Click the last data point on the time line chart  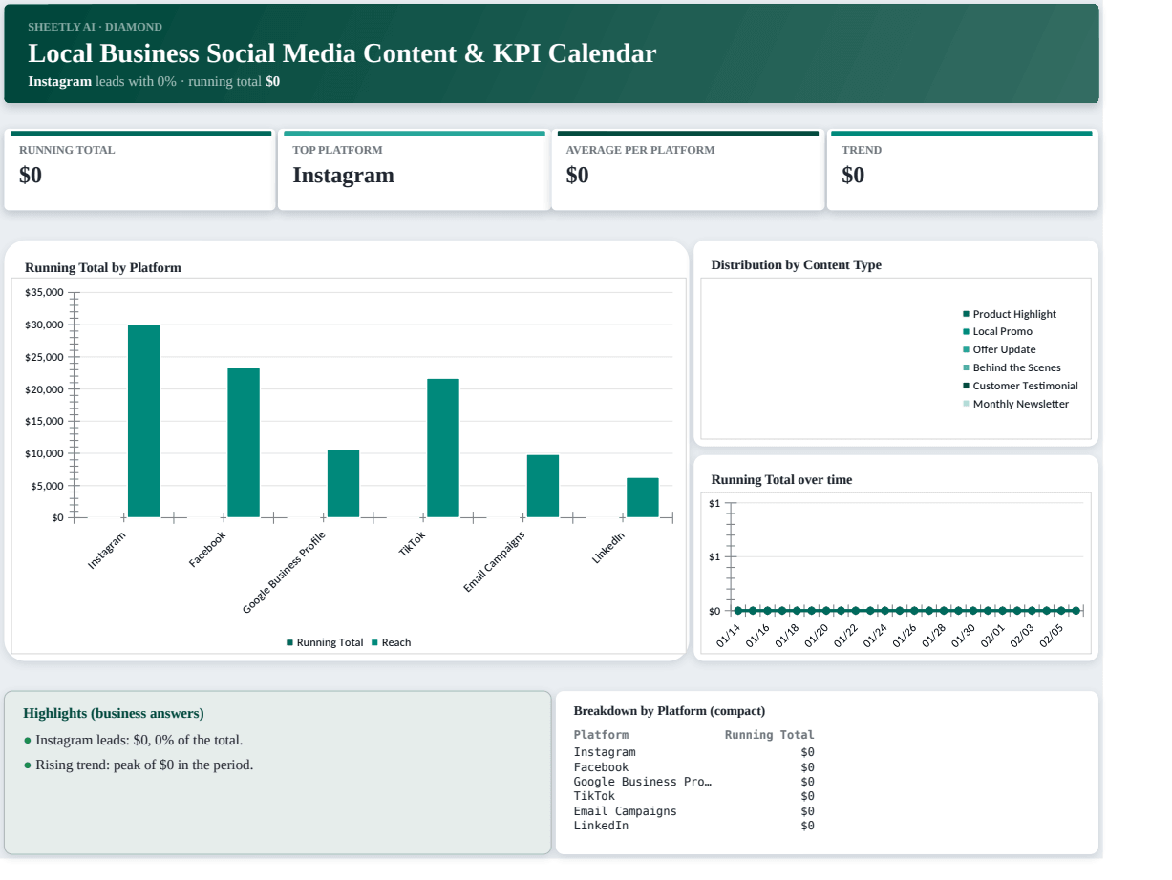1076,610
